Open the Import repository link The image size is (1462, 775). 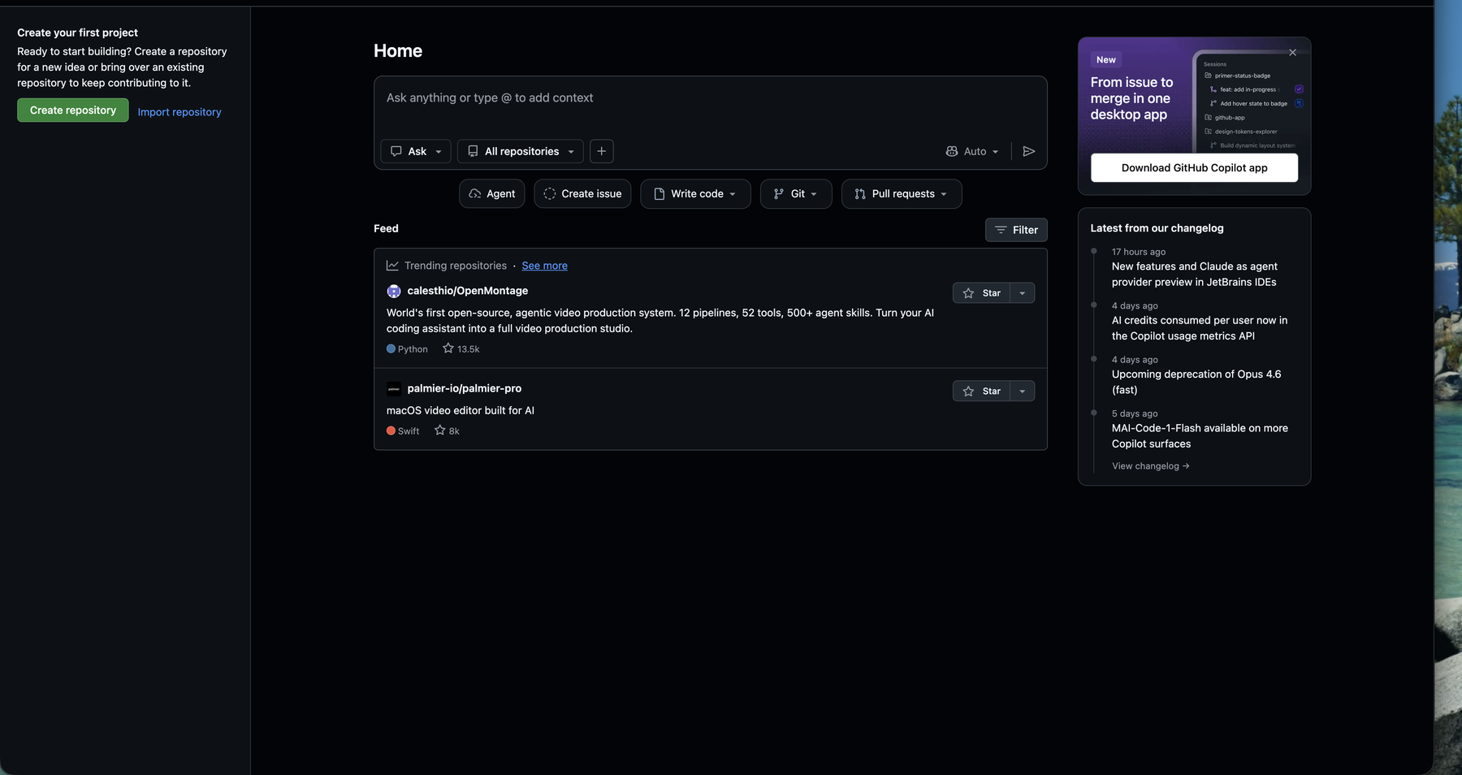tap(180, 112)
